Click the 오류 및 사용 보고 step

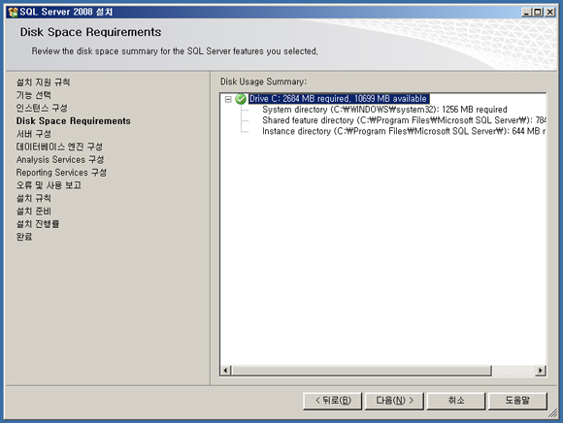click(x=49, y=185)
